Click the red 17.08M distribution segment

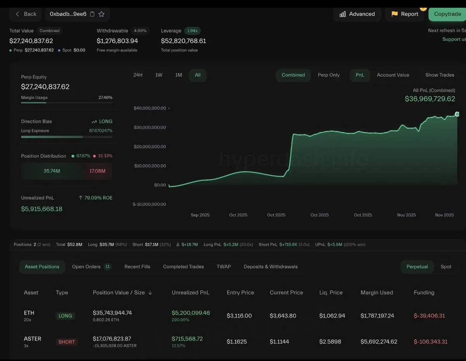coord(97,171)
